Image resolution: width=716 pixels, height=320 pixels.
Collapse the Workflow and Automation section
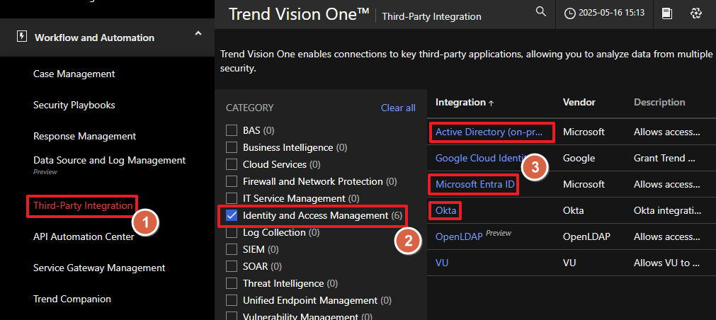tap(198, 33)
